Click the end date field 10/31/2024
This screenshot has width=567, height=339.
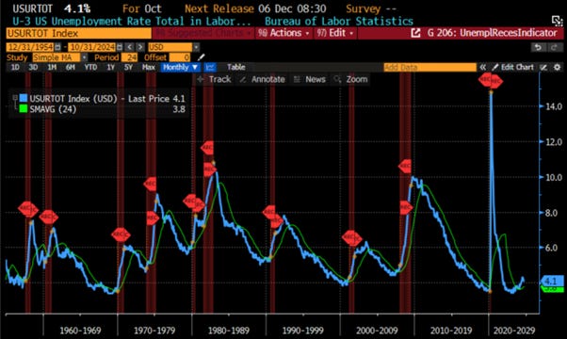(x=92, y=47)
